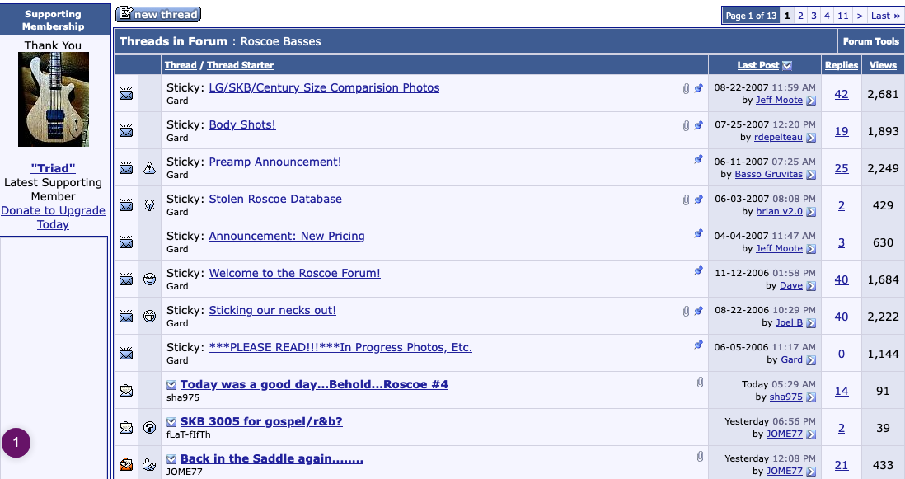Sort by Thread column header
The height and width of the screenshot is (479, 905).
tap(181, 65)
